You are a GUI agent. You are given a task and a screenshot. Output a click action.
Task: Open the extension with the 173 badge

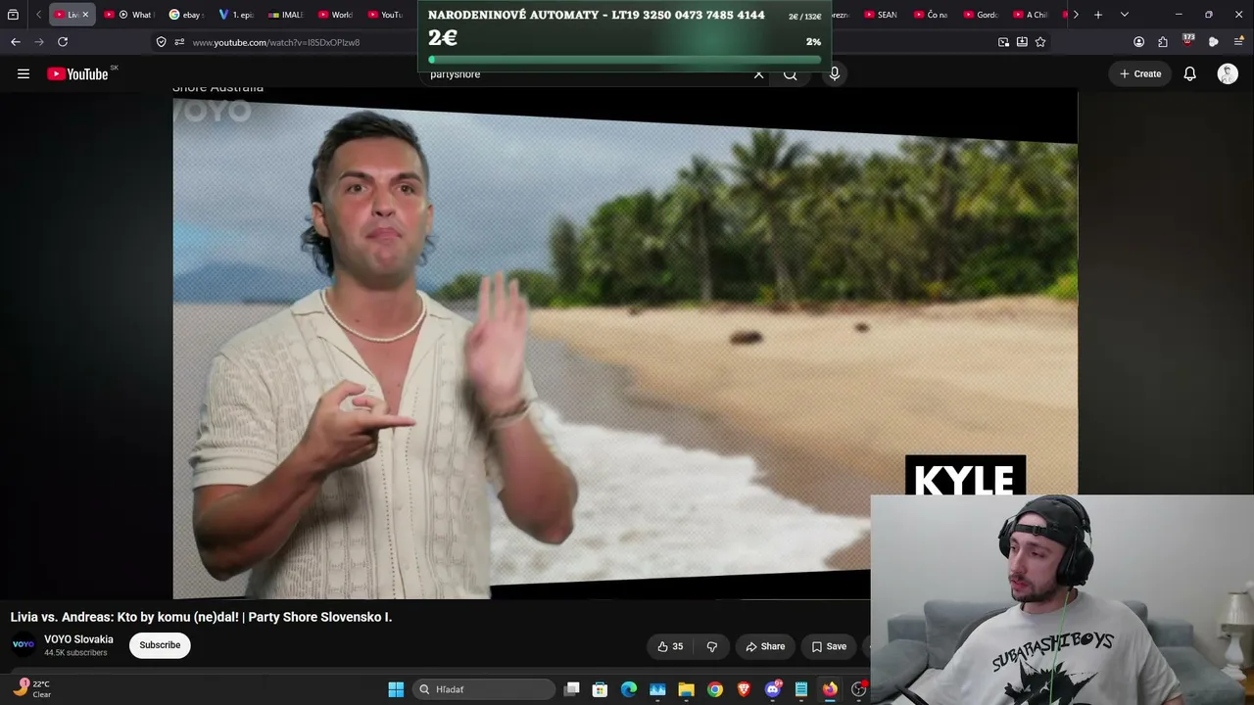tap(1188, 41)
